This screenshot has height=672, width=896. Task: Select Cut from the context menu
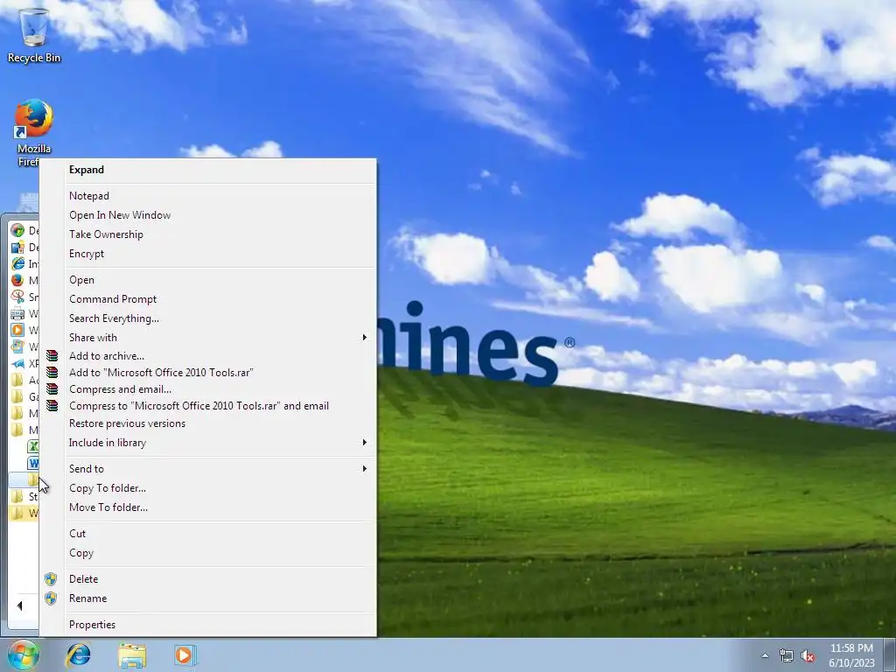[208, 534]
